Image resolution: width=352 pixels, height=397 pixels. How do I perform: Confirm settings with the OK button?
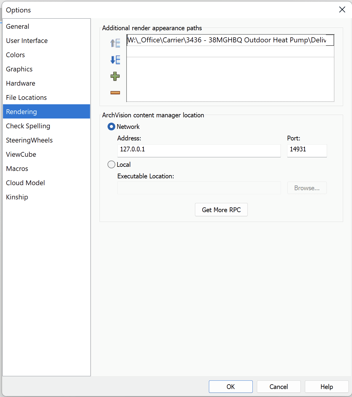click(x=231, y=387)
